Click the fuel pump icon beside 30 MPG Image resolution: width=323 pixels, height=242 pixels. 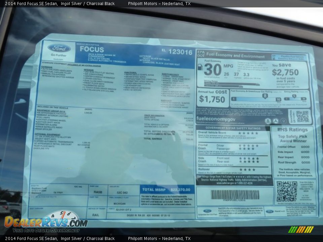click(x=201, y=68)
